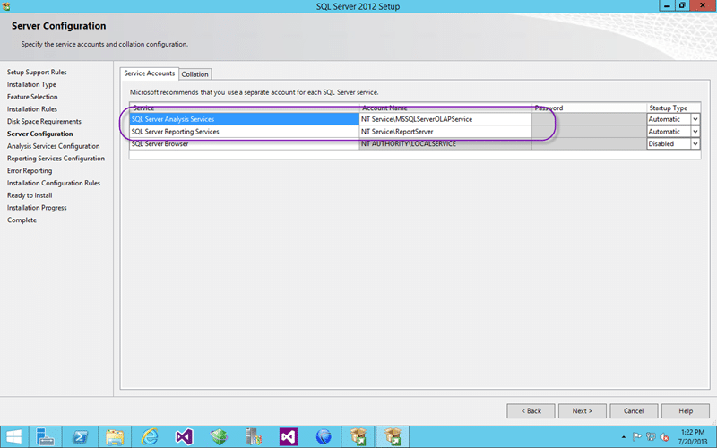Close the SQL Server 2012 Setup window
717x448 pixels.
click(703, 5)
